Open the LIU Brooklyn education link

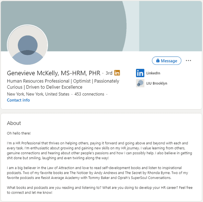157,83
